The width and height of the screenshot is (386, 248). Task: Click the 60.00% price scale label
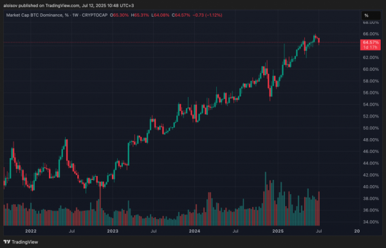[371, 69]
